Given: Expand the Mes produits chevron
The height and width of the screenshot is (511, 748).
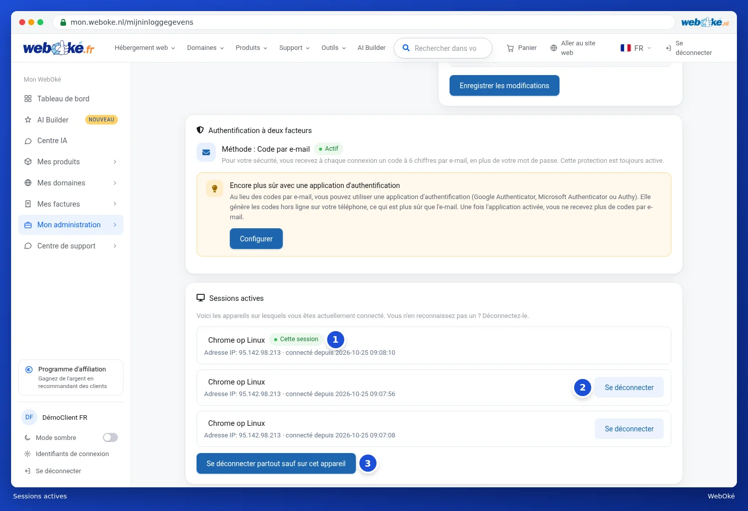Looking at the screenshot, I should point(115,162).
